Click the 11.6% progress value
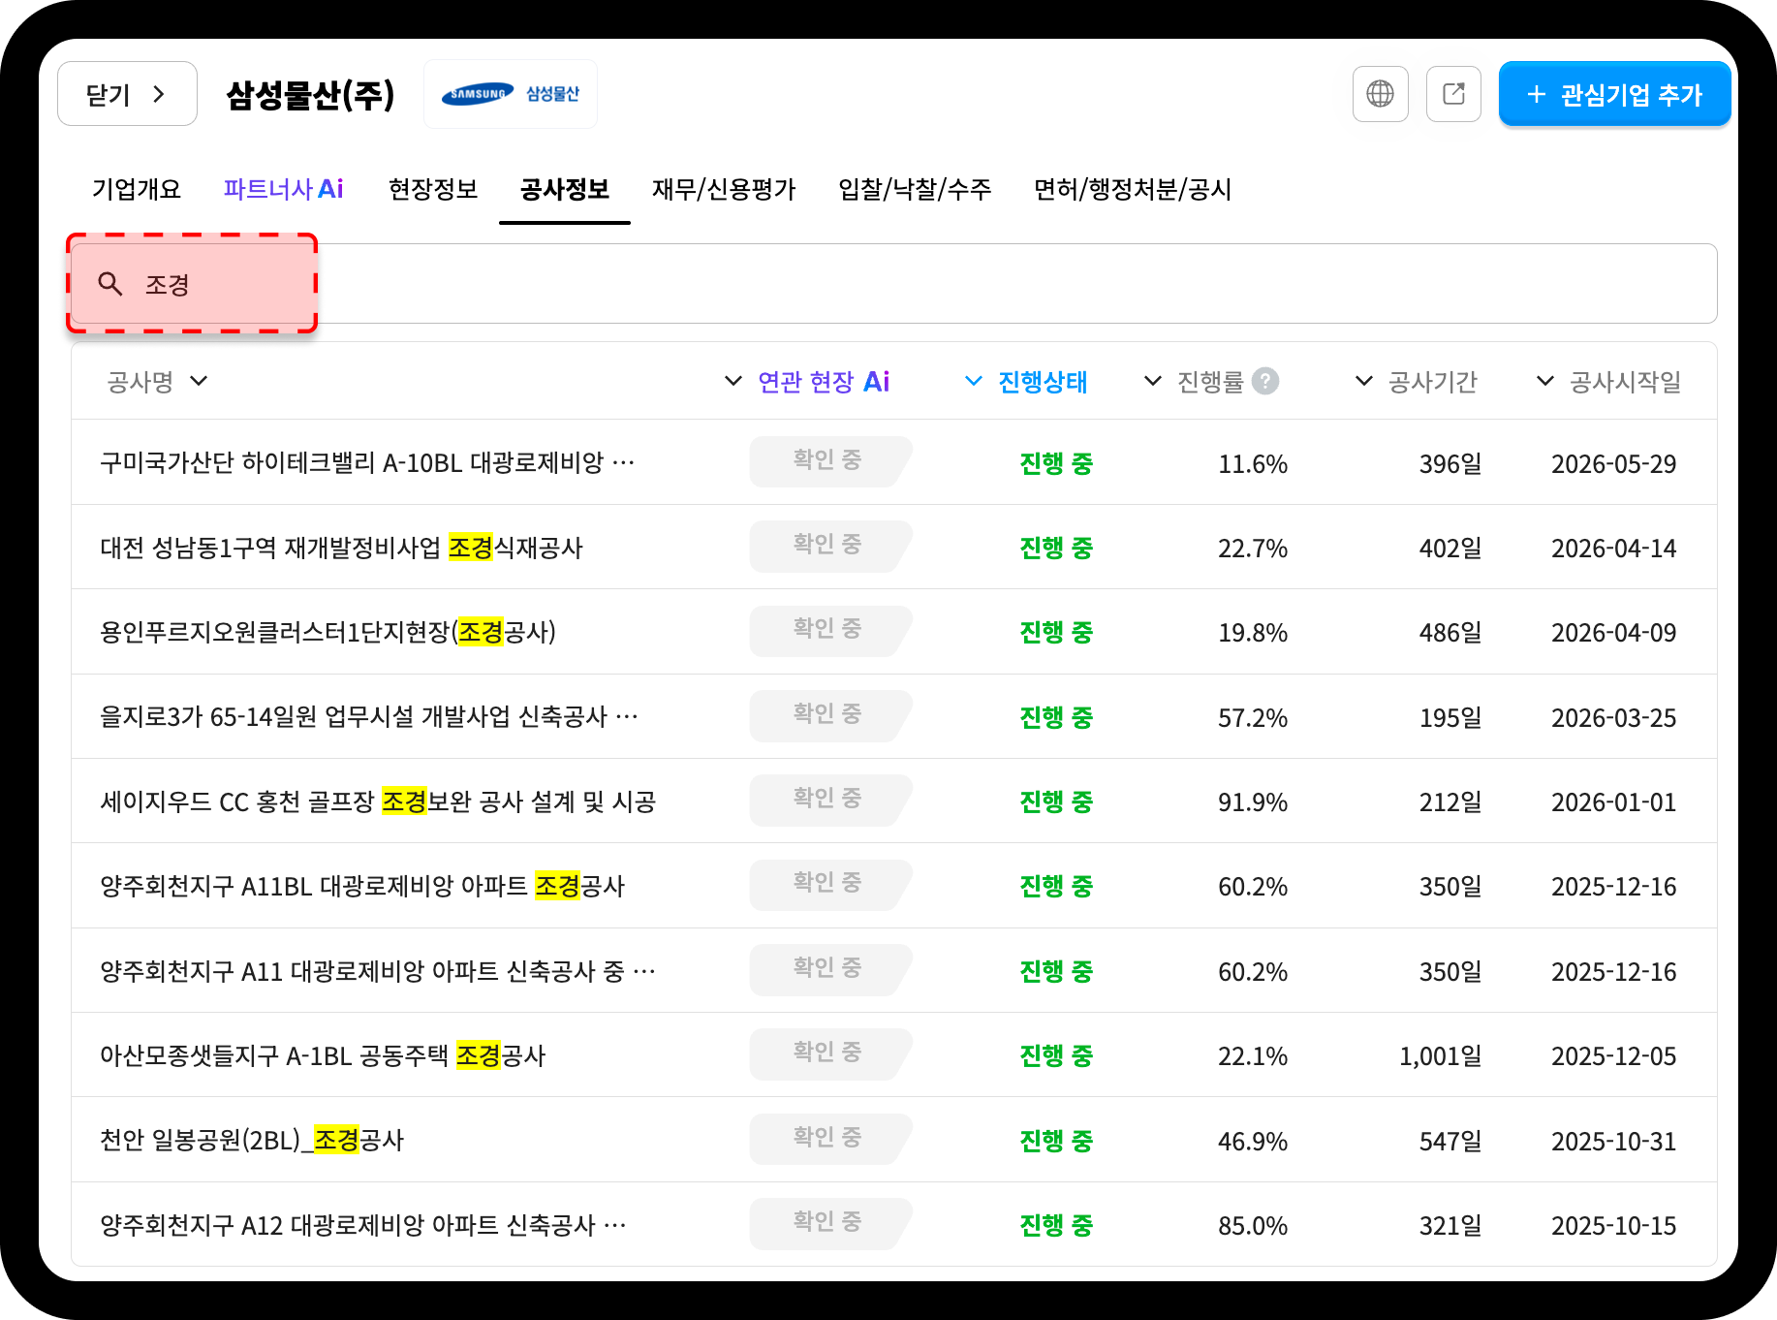The height and width of the screenshot is (1320, 1777). tap(1253, 464)
